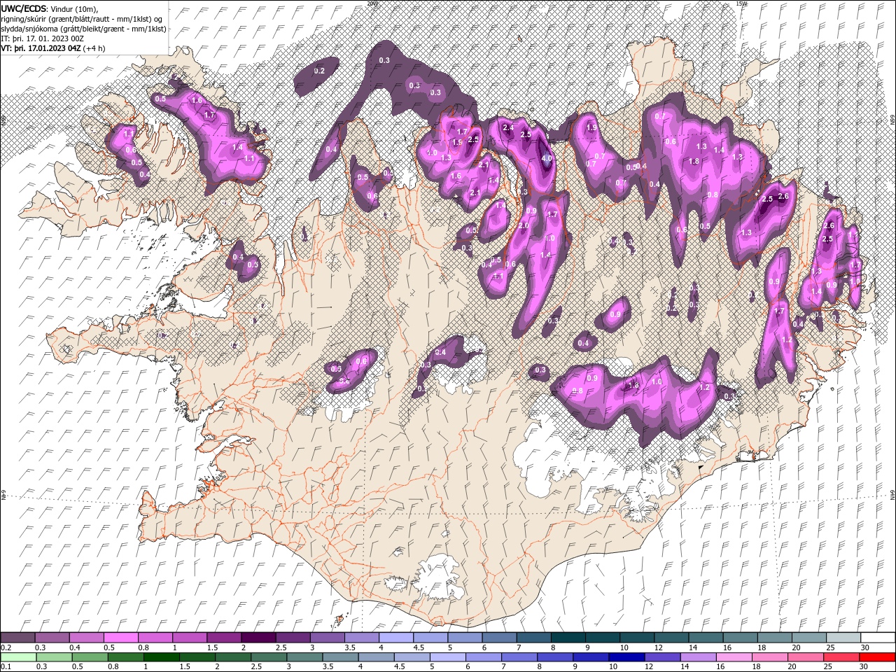Click the 'VT: þri. 17.01.2023 04Z' valid time line

coord(41,48)
